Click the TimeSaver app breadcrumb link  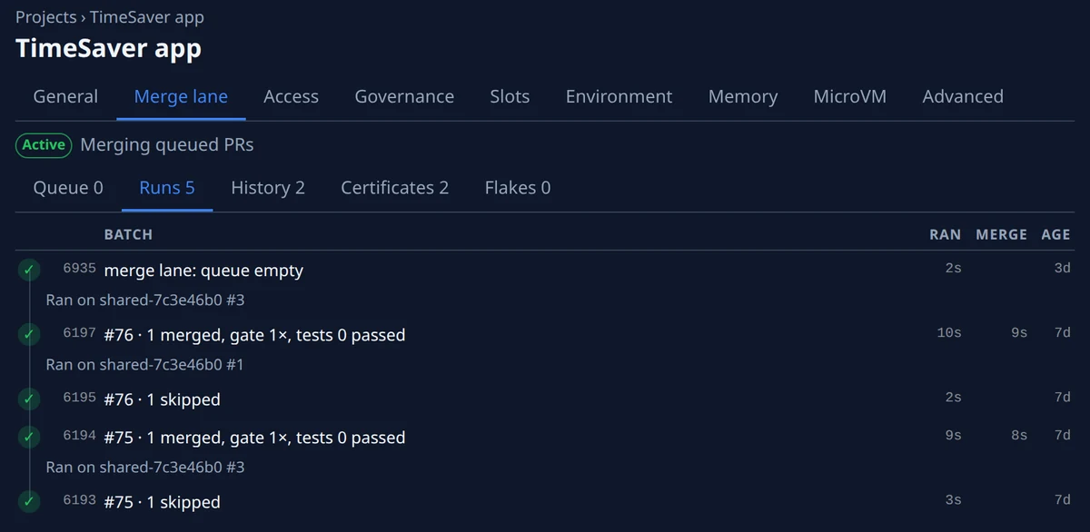[147, 17]
